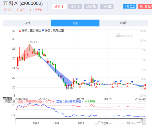Switch to the 分时 tab
The width and height of the screenshot is (152, 127).
click(x=27, y=23)
